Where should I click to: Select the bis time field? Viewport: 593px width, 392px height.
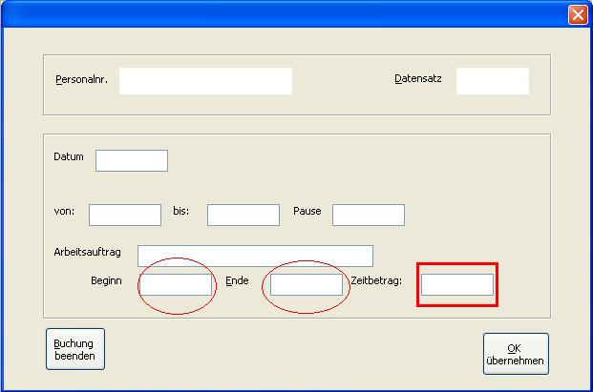[243, 215]
